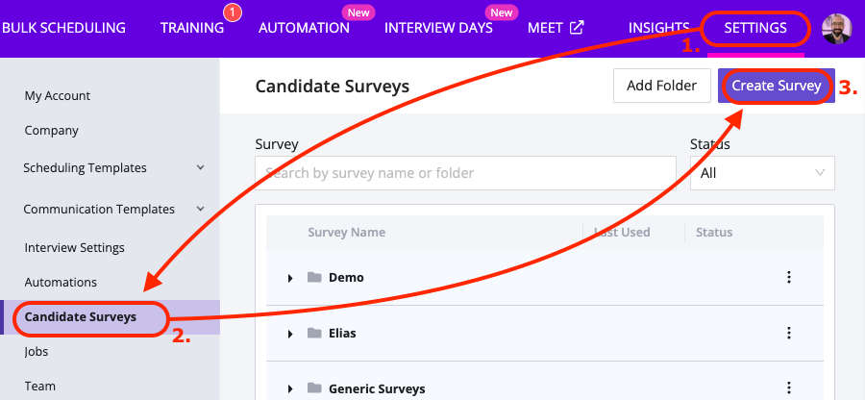This screenshot has width=865, height=400.
Task: Click the Add Folder button
Action: [x=661, y=86]
